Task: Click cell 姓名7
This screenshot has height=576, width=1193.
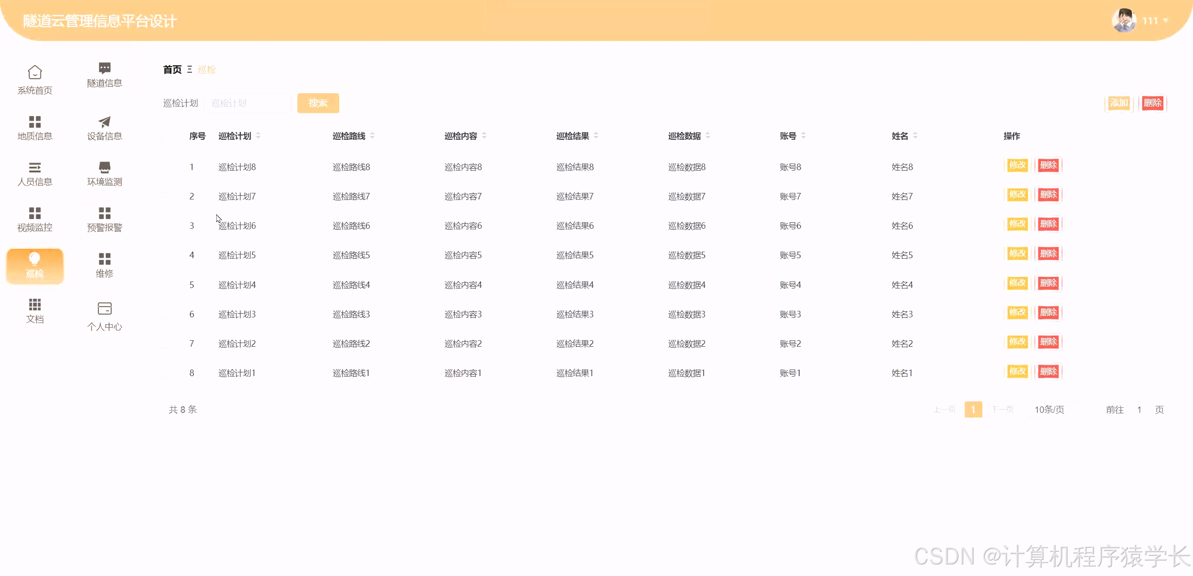Action: click(x=902, y=196)
